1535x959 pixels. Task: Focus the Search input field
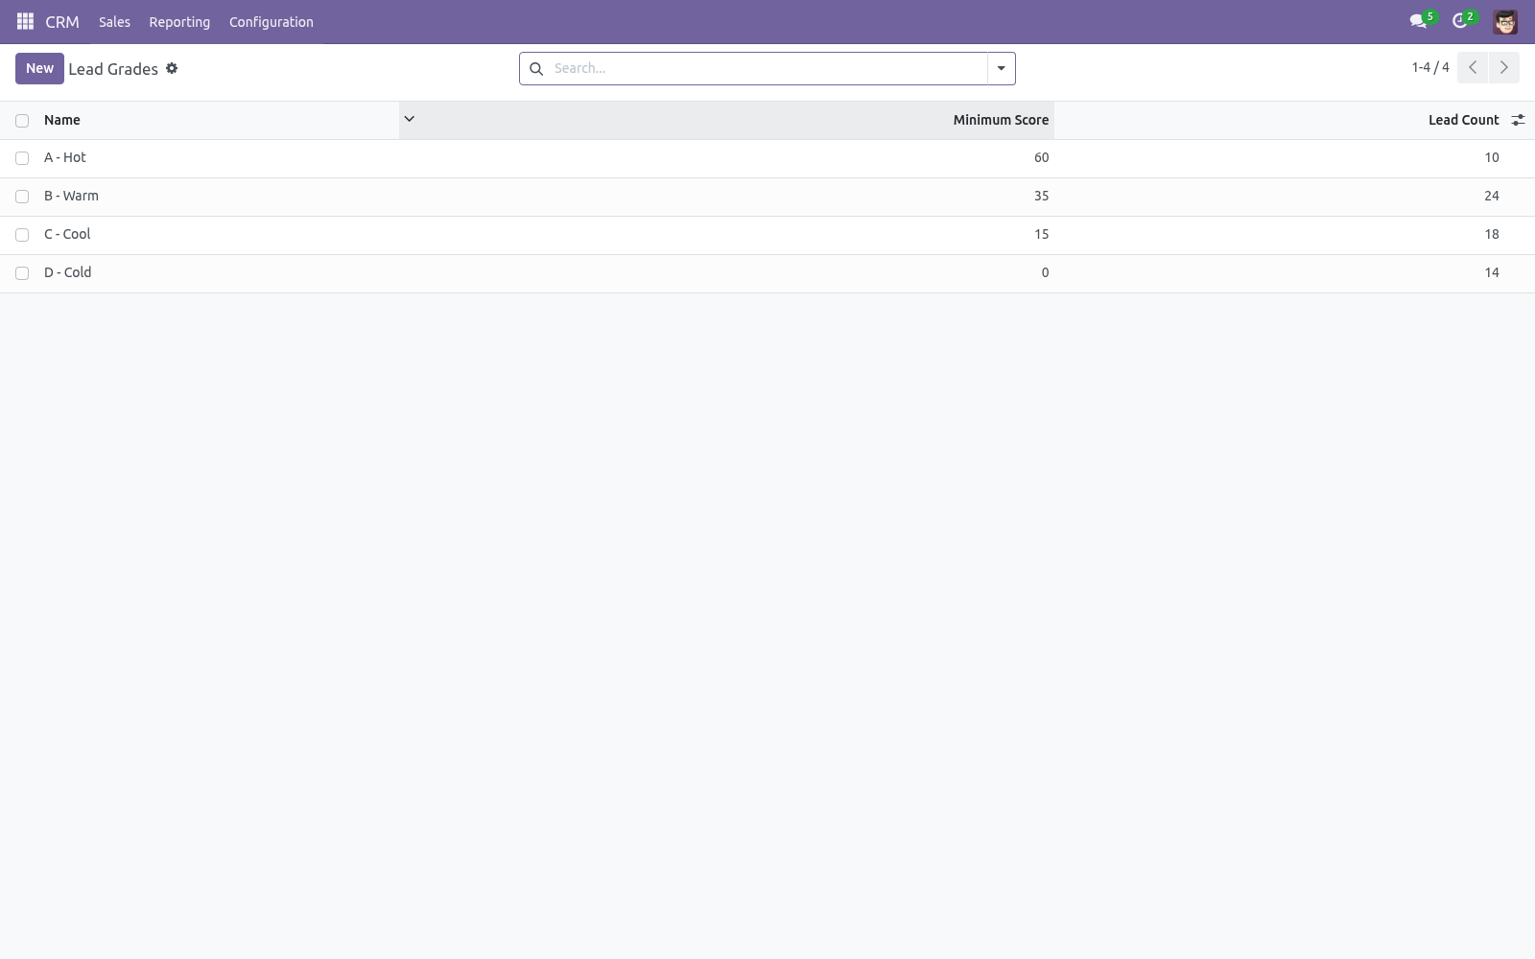[x=767, y=68]
